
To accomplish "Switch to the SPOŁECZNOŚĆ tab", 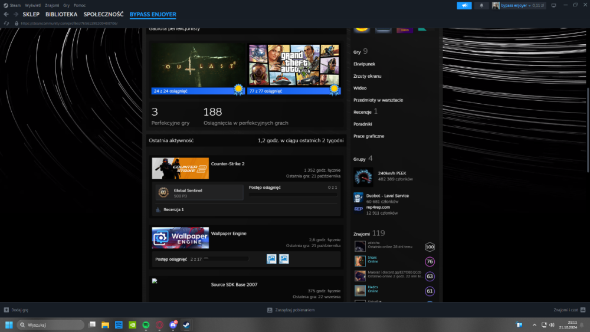I will coord(103,14).
